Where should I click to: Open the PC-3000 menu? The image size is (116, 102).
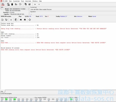pyautogui.click(x=5, y=1)
